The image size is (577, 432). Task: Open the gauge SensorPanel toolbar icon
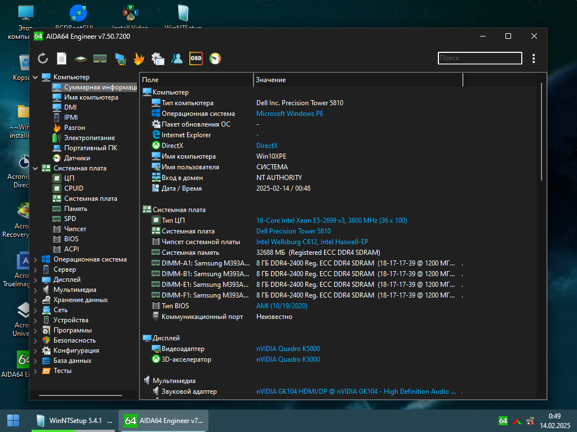click(215, 58)
